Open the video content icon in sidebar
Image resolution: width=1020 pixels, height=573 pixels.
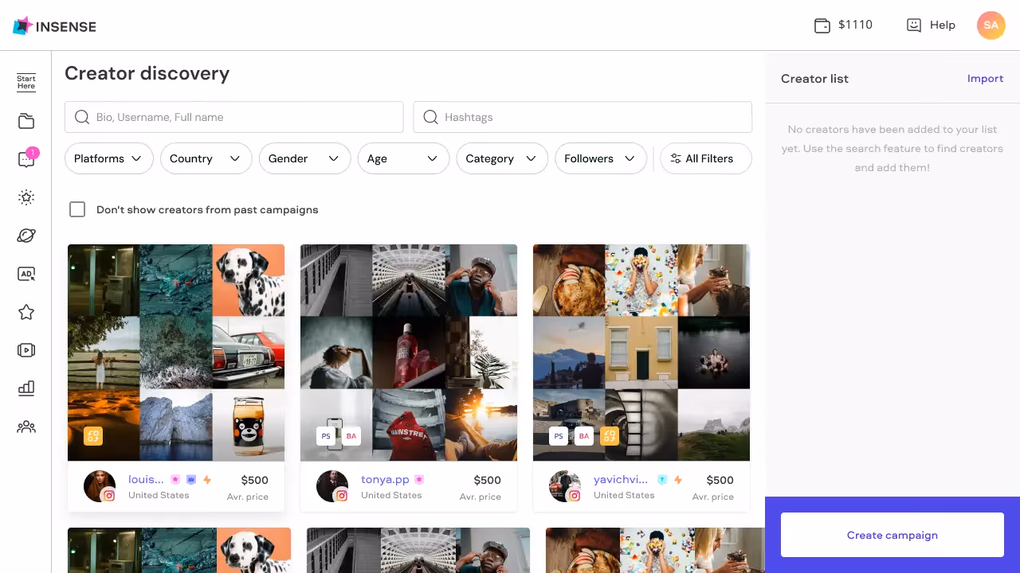click(x=25, y=350)
